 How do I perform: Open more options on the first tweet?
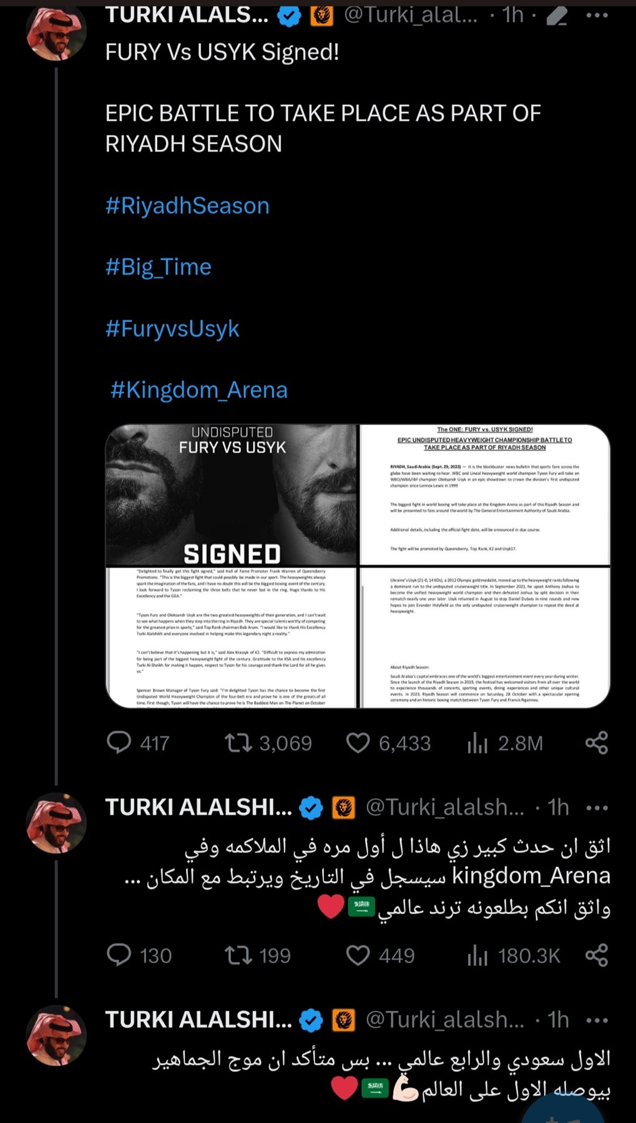click(x=597, y=15)
